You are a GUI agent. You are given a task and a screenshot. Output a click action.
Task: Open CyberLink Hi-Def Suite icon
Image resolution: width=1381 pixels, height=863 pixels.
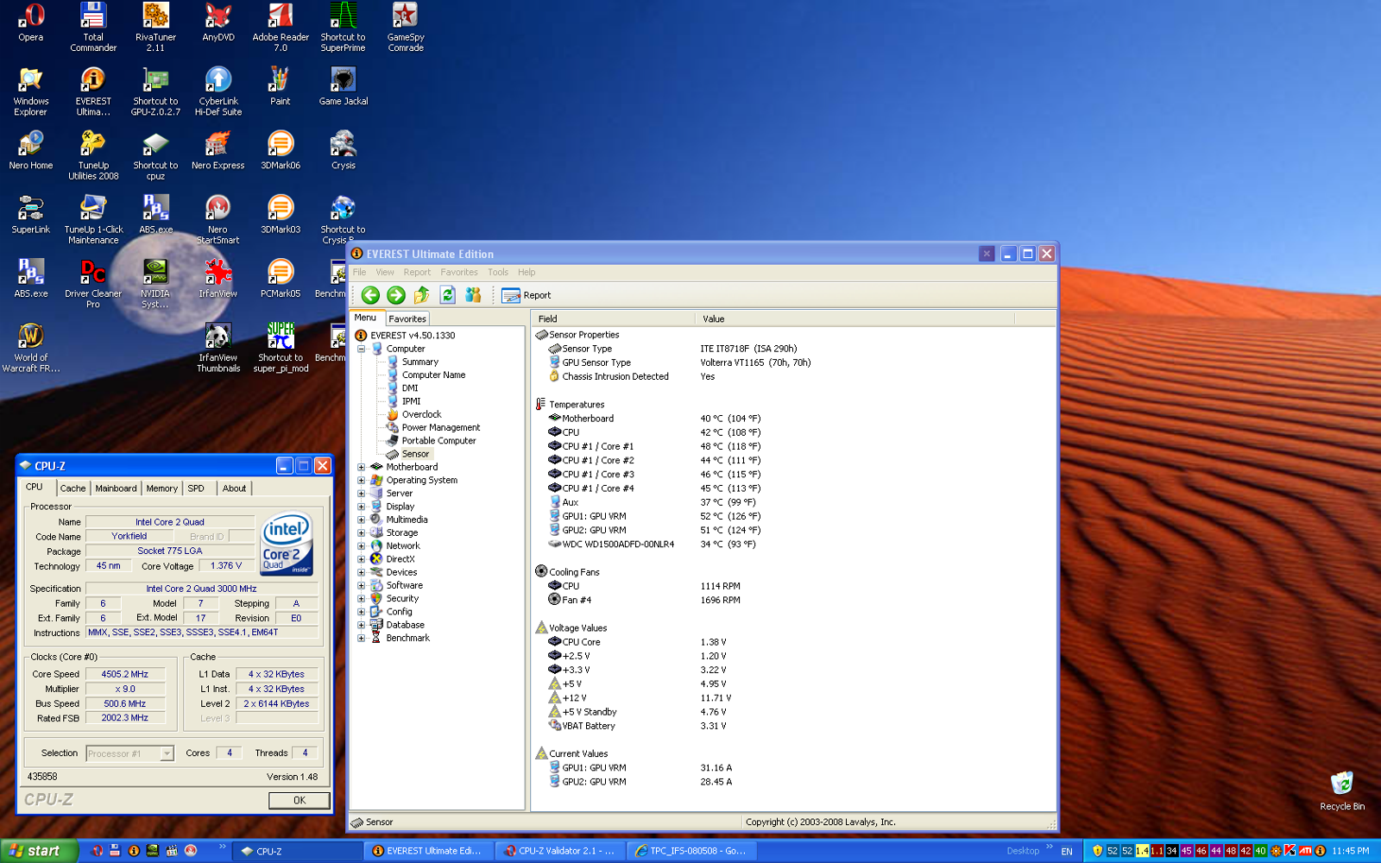218,91
